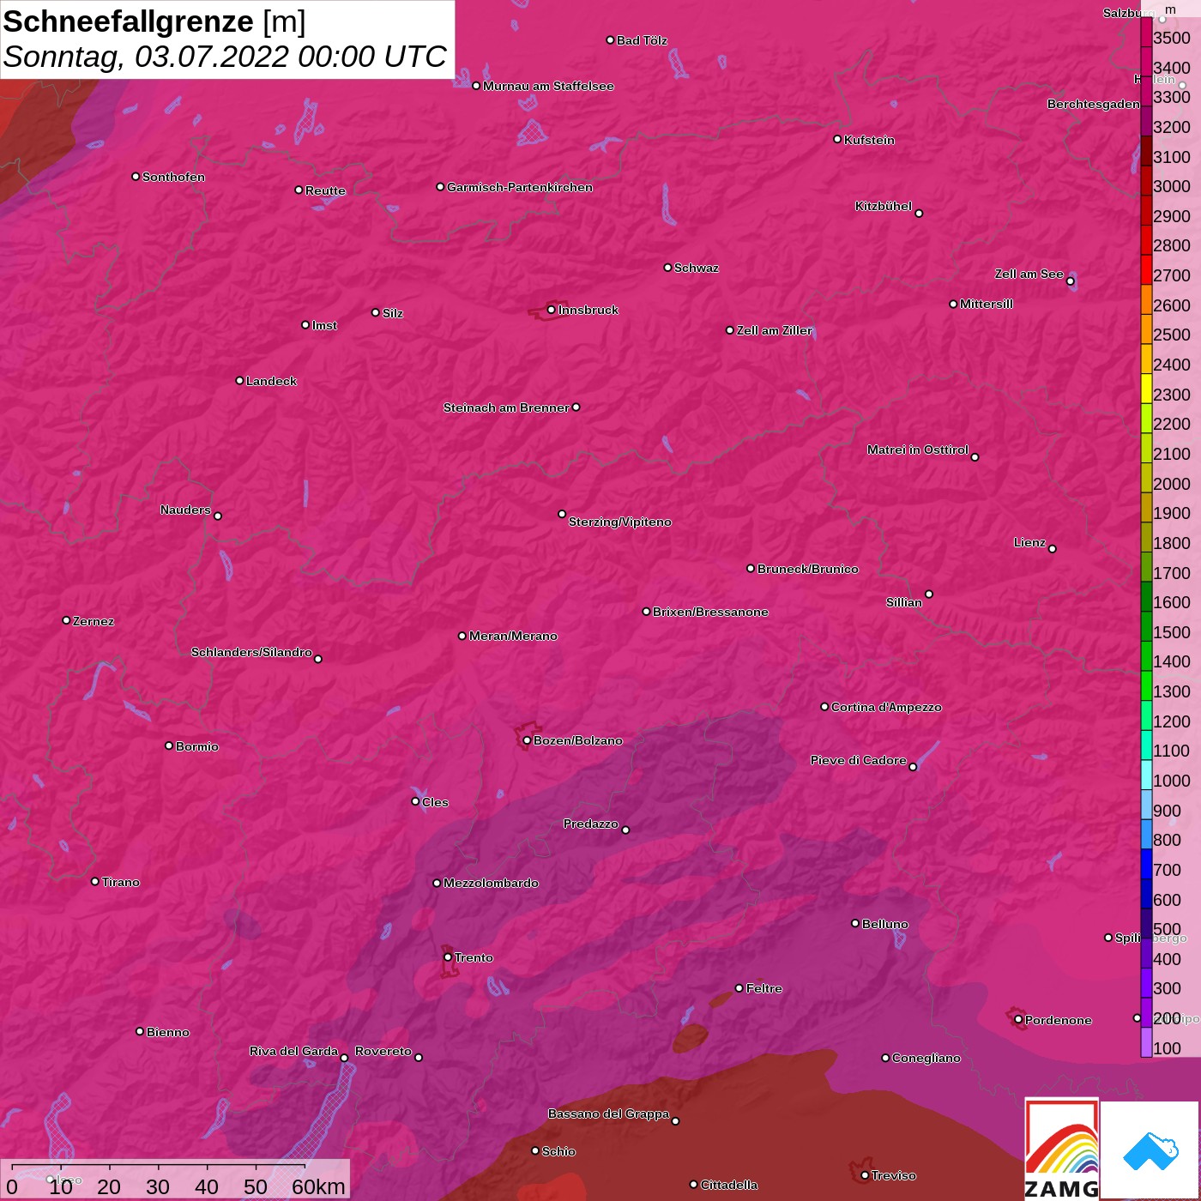
Task: Click the Bad Tölz label
Action: click(x=642, y=40)
